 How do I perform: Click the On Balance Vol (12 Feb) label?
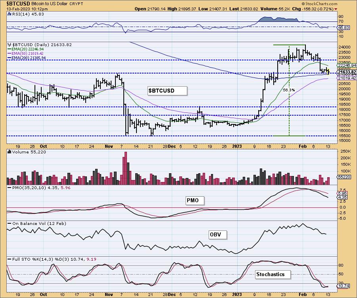[39, 224]
